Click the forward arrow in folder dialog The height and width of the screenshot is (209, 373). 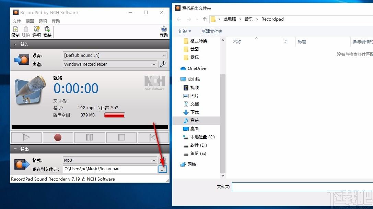click(189, 19)
